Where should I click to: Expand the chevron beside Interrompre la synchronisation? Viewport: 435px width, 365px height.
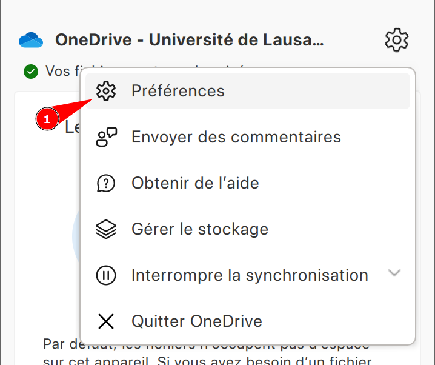(x=394, y=273)
